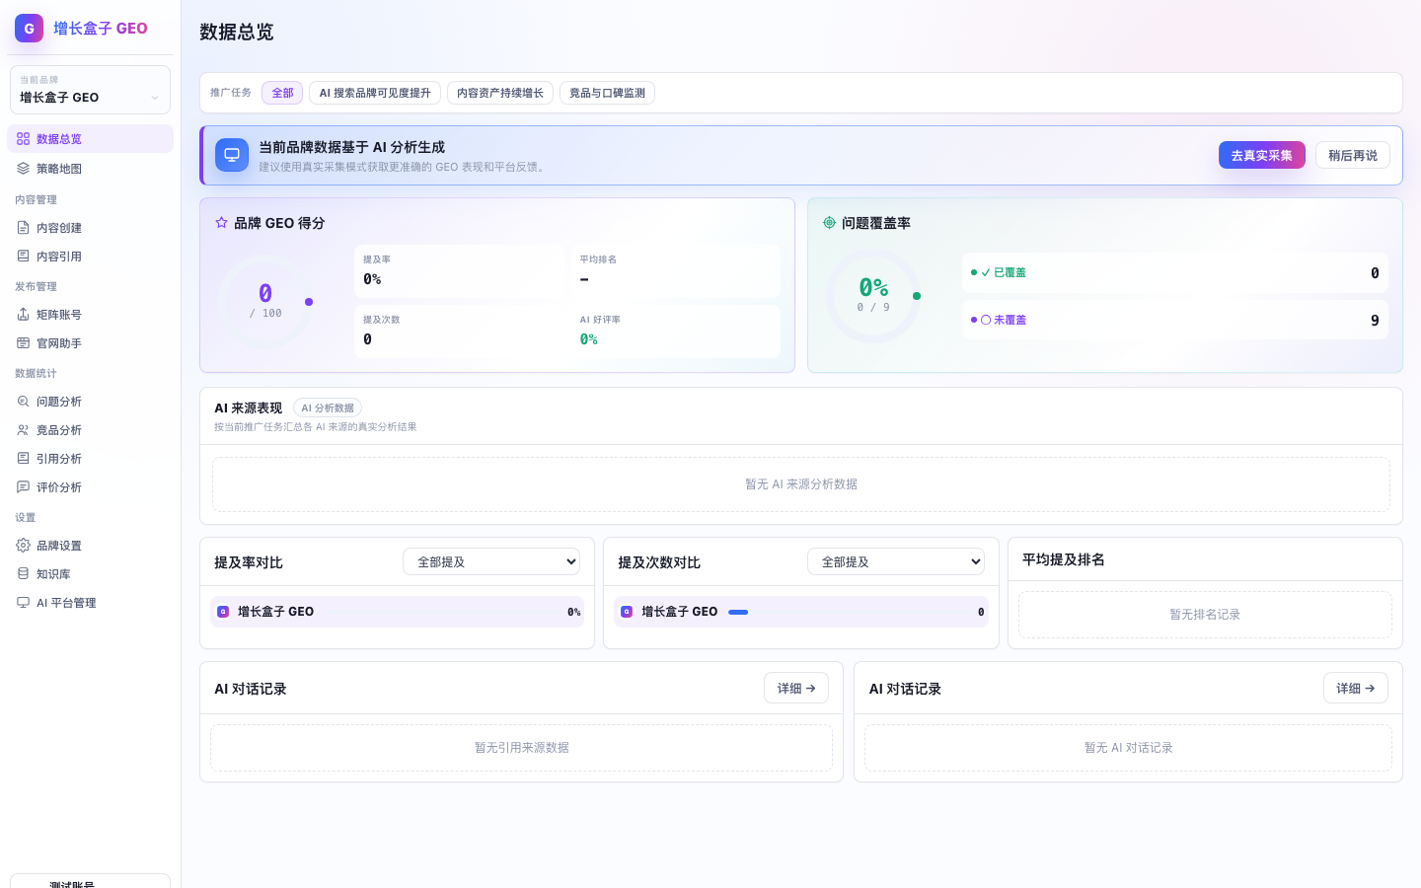
Task: Click the 知识库 database icon
Action: [23, 574]
